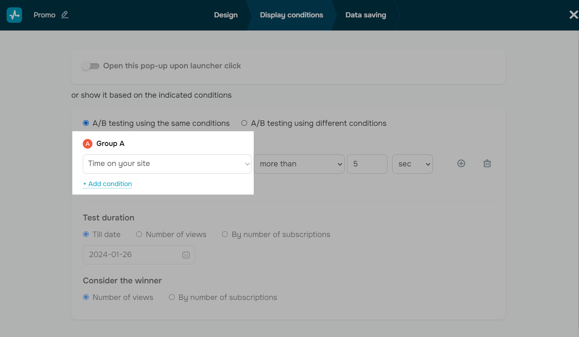Open the sec time unit dropdown
The image size is (579, 337).
tap(412, 164)
